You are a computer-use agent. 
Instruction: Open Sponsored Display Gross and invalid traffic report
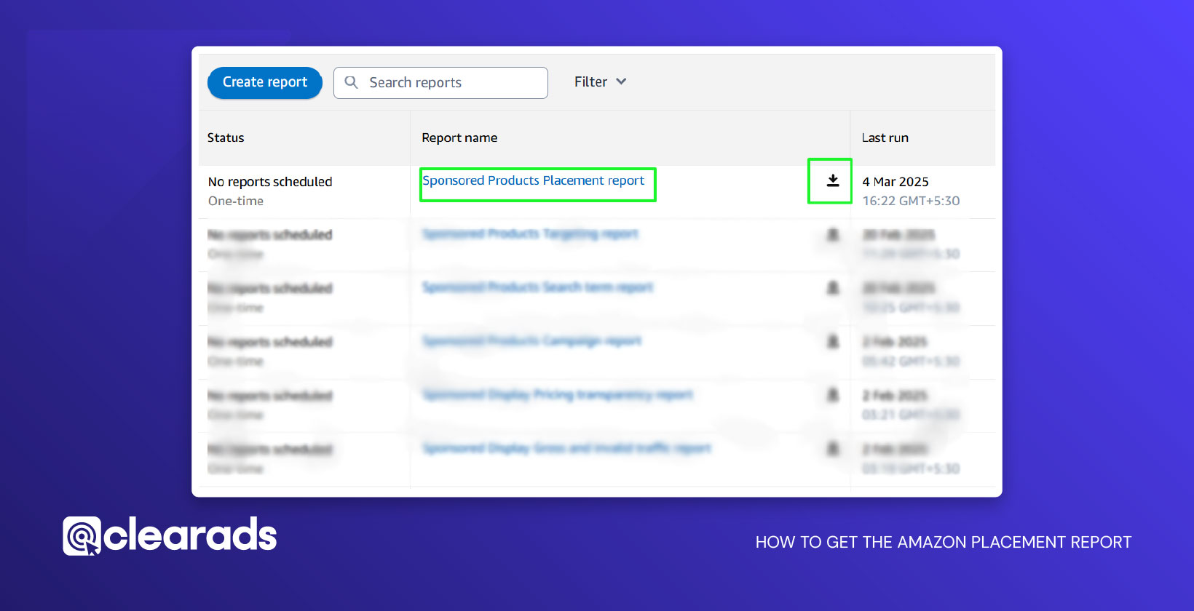[566, 448]
